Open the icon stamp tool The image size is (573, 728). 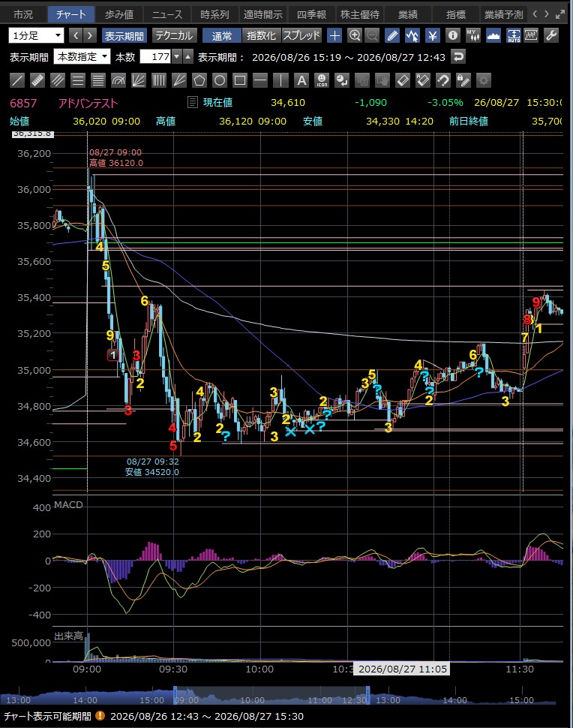coord(322,80)
